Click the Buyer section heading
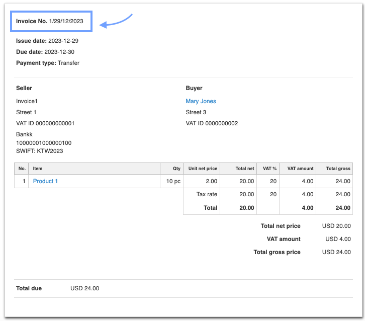 (194, 88)
